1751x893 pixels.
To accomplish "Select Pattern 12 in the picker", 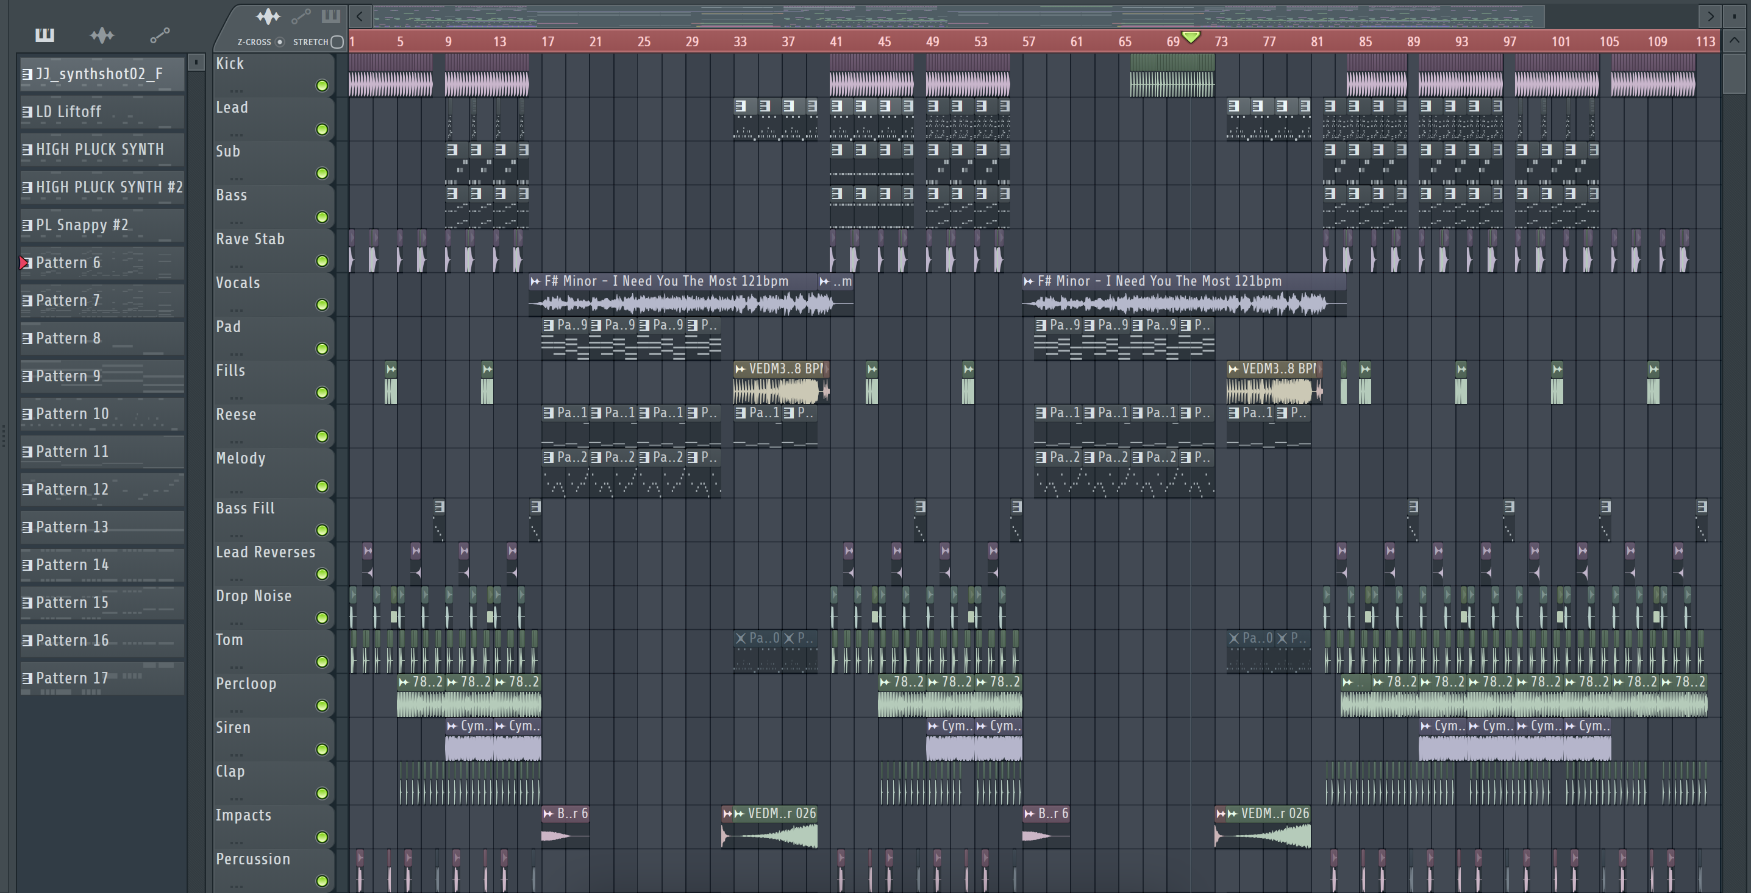I will click(102, 490).
